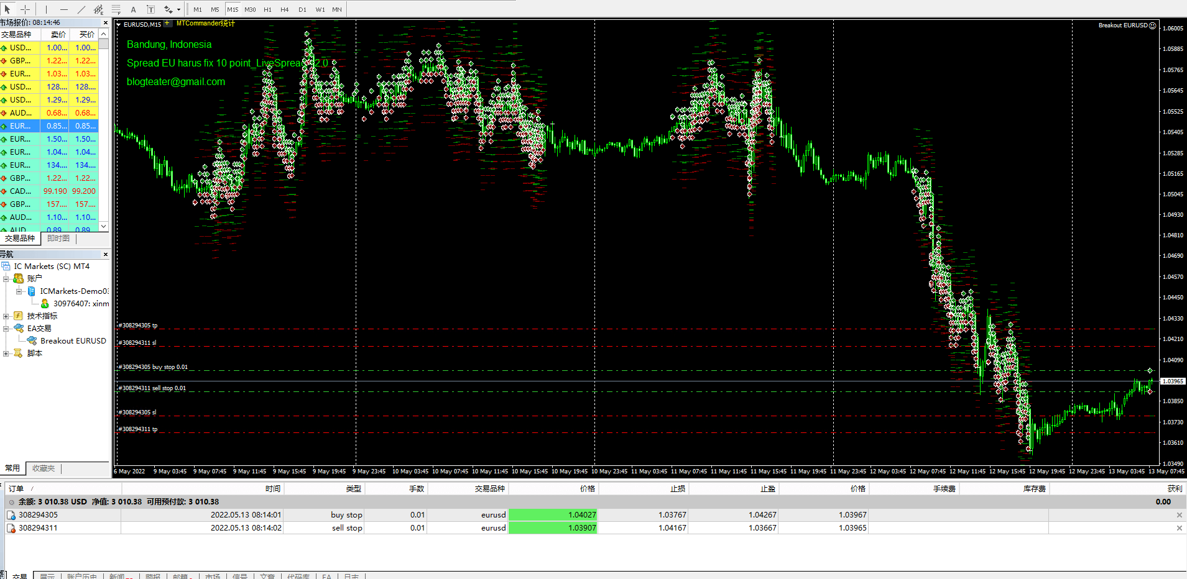This screenshot has width=1187, height=579.
Task: Select the Text annotation tool
Action: pyautogui.click(x=133, y=9)
